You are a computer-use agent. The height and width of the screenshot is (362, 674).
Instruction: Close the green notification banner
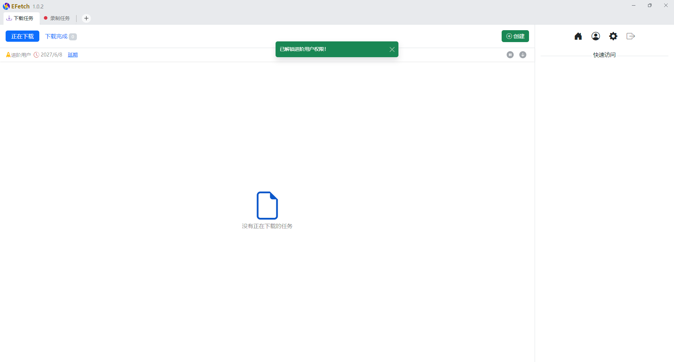click(x=392, y=49)
